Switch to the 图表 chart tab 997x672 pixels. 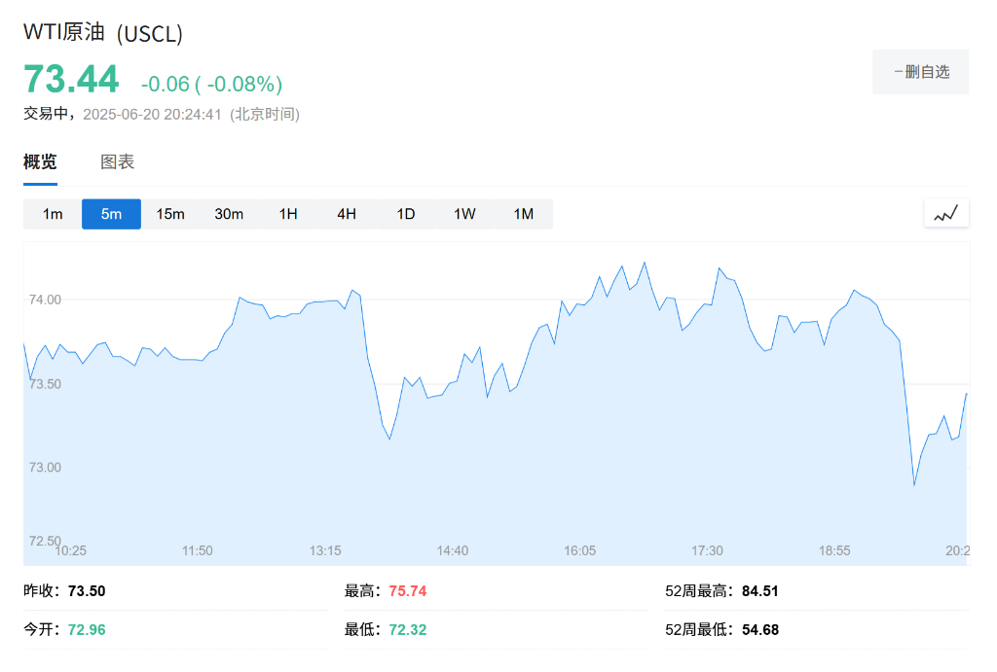click(x=118, y=162)
